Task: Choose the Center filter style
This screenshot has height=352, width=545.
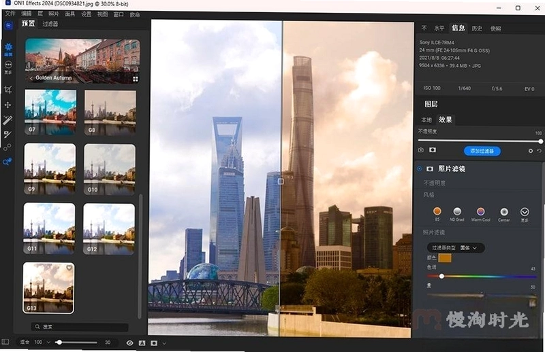Action: tap(504, 211)
